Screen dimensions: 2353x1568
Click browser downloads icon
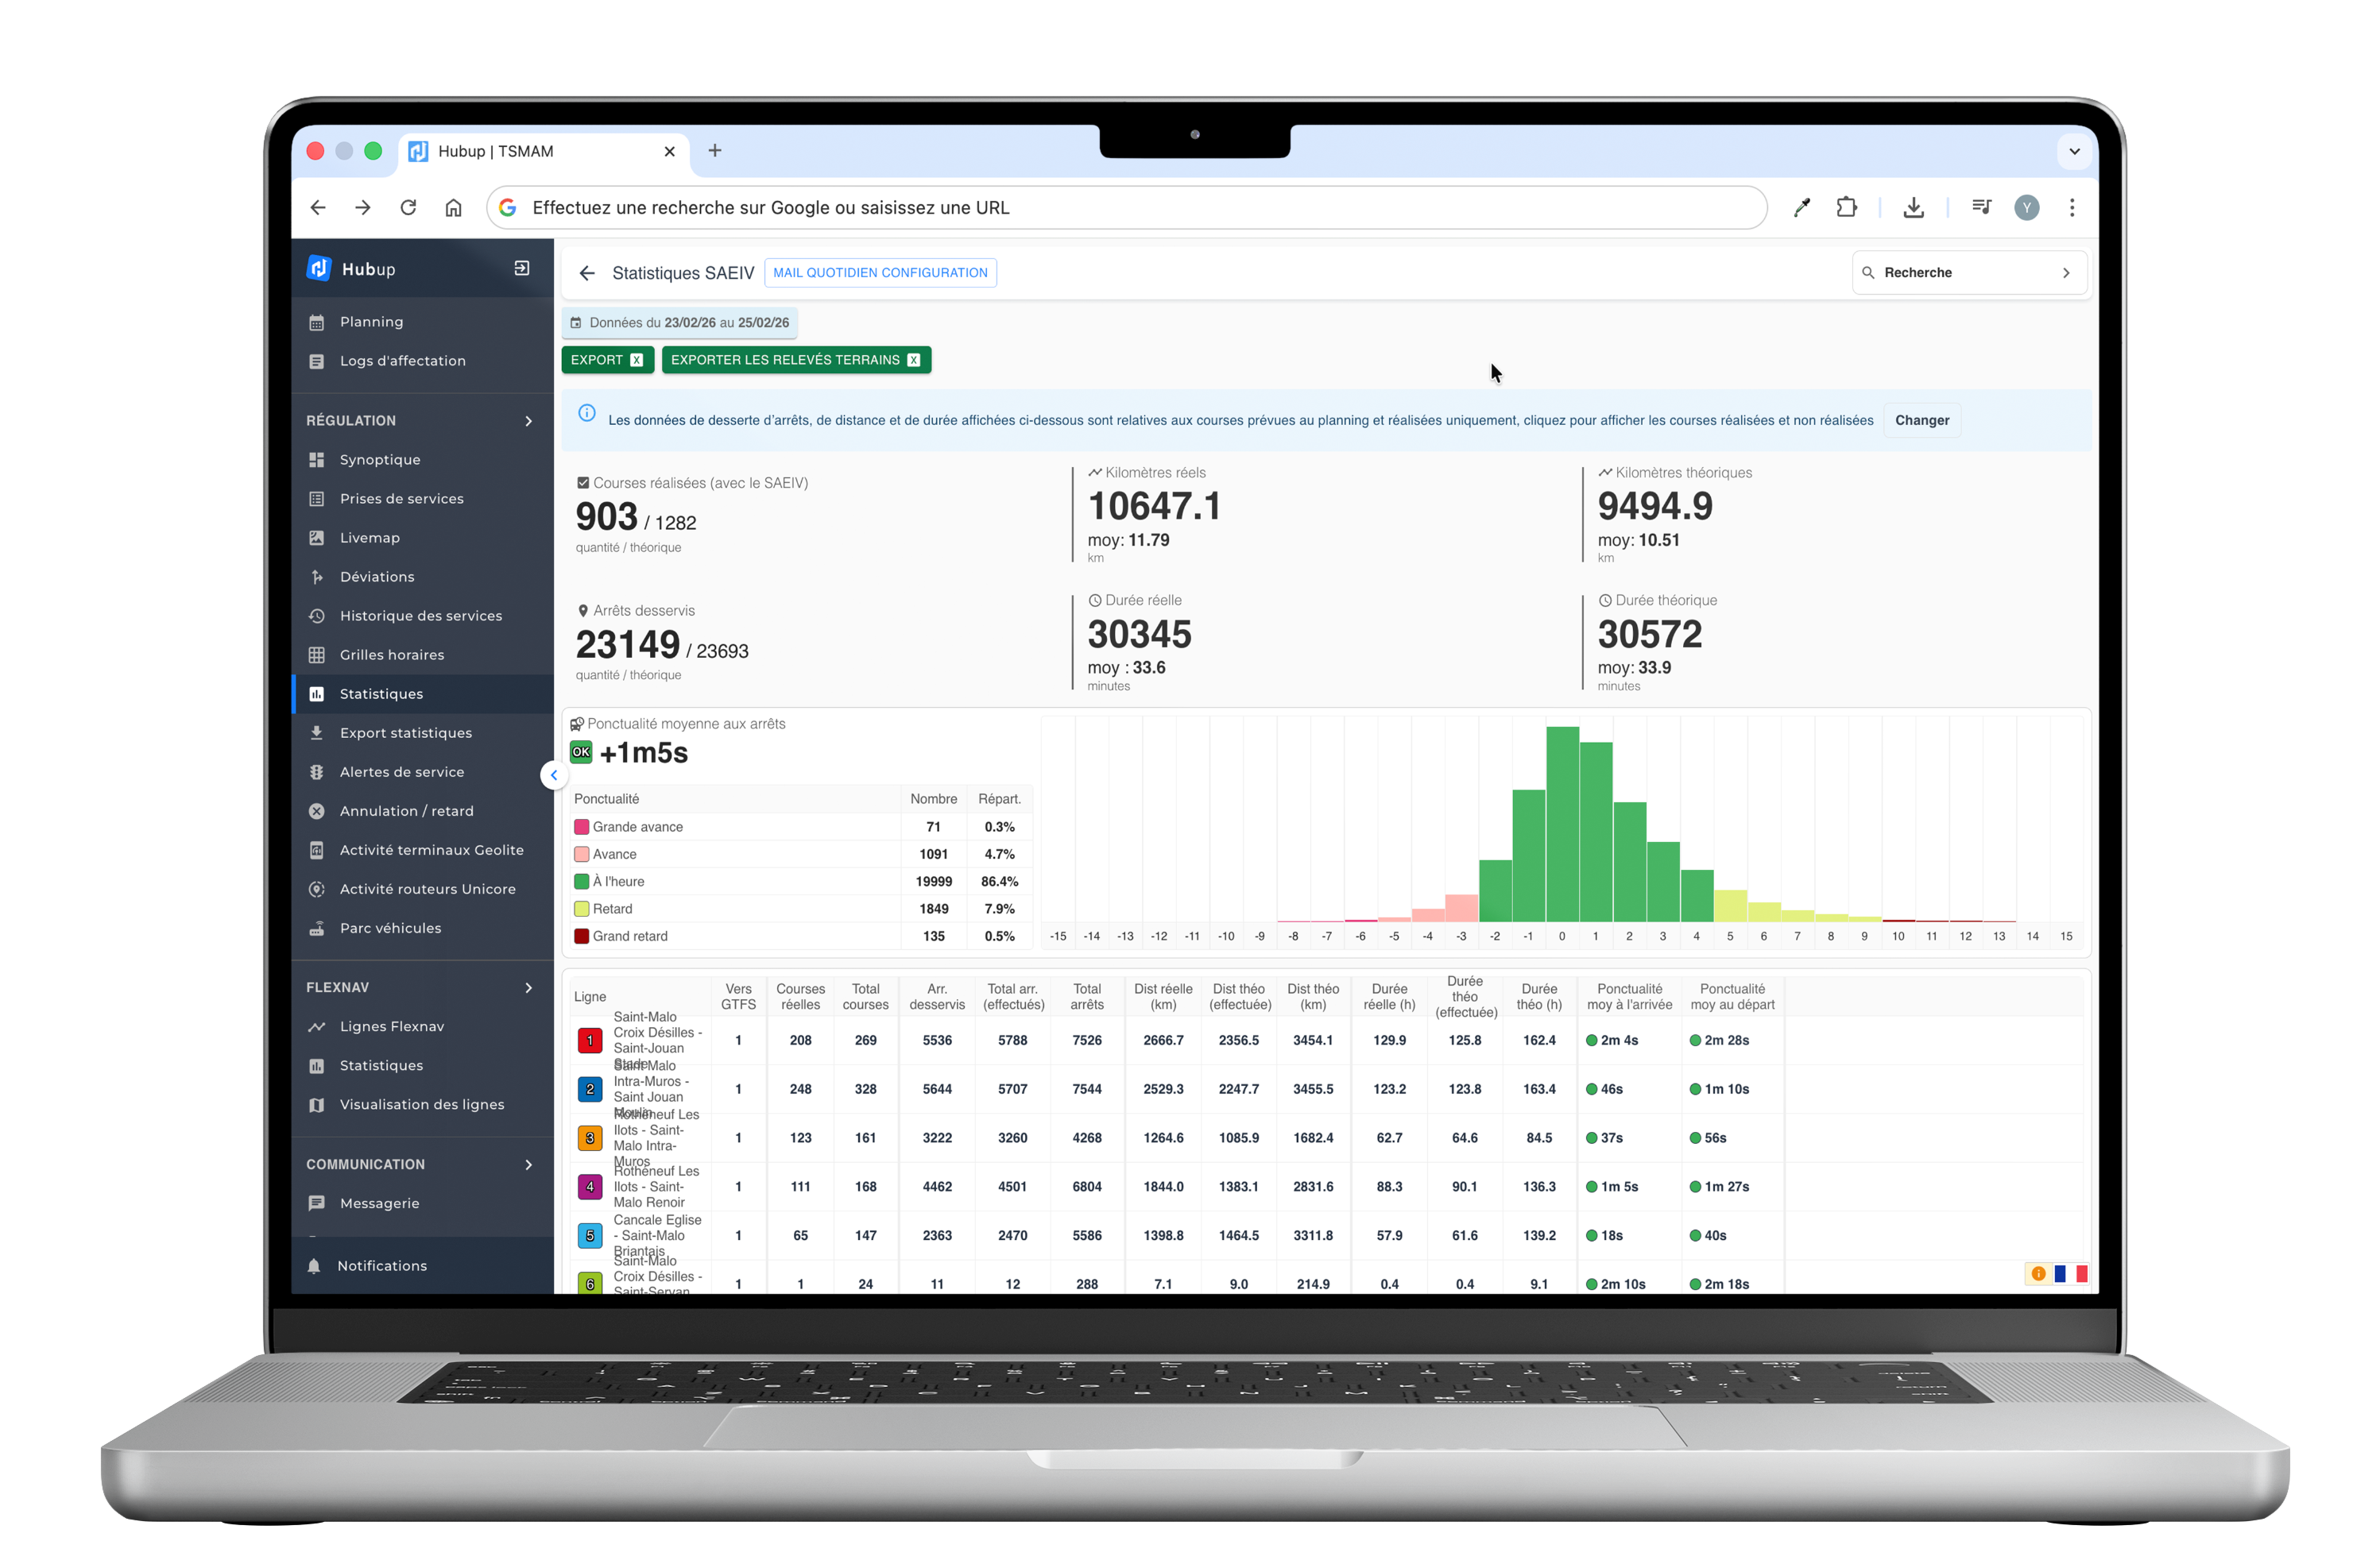point(1913,207)
